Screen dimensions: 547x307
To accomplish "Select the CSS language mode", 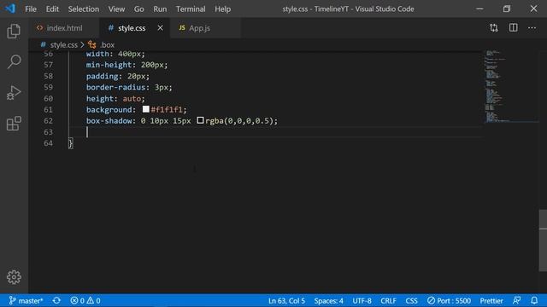I will (x=412, y=301).
